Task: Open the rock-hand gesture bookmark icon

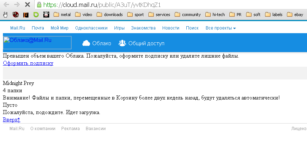Action: coord(5,15)
